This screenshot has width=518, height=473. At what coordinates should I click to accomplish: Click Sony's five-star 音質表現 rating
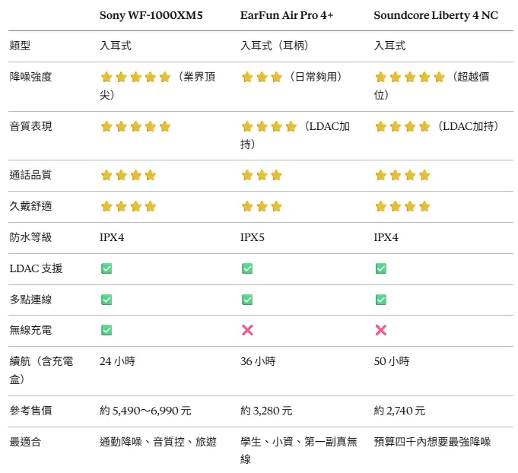click(135, 126)
